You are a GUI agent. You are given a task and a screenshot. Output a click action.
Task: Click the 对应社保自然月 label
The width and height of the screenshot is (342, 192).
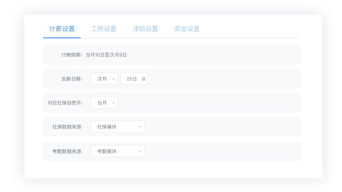pyautogui.click(x=65, y=103)
